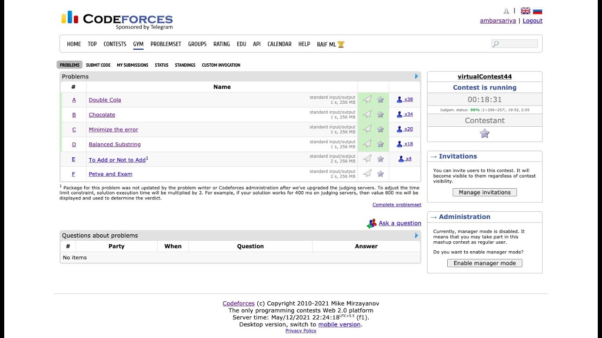This screenshot has height=338, width=602.
Task: Collapse the Questions about problems panel arrow
Action: 416,235
